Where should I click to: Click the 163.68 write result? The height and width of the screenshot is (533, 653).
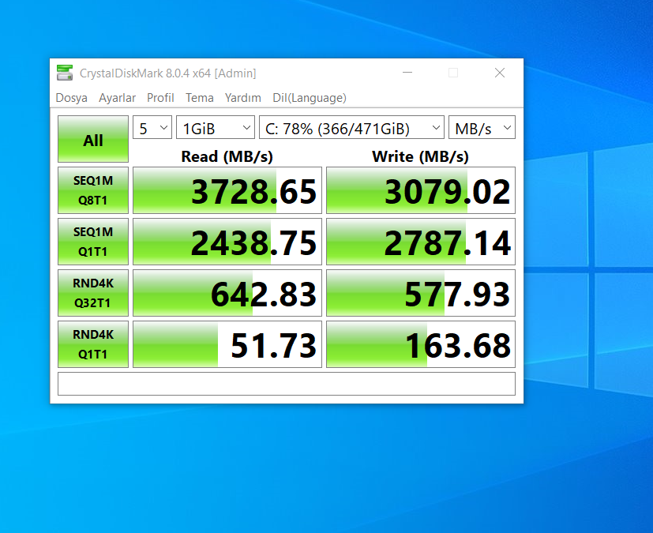coord(421,344)
